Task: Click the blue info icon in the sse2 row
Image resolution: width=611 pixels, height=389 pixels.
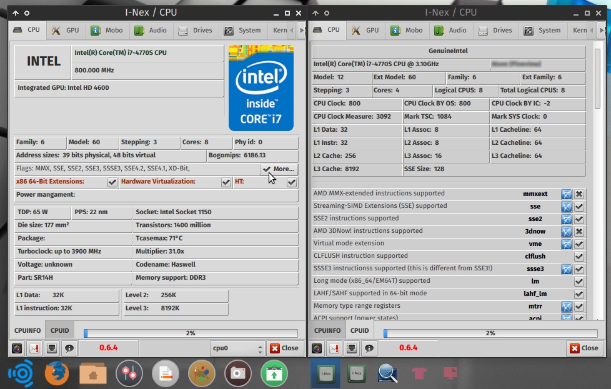Action: [567, 219]
